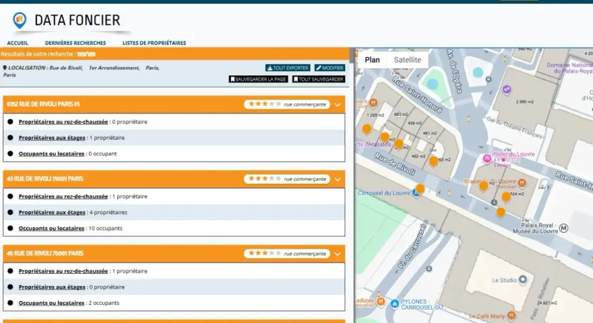This screenshot has height=323, width=593.
Task: Click the Le Café Marly restaurant icon
Action: click(x=511, y=315)
